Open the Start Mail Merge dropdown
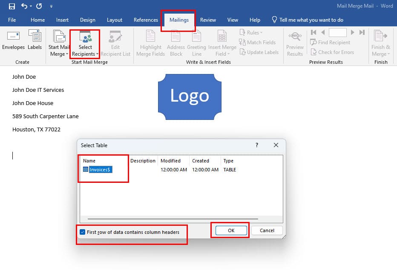The image size is (397, 270). click(x=59, y=43)
